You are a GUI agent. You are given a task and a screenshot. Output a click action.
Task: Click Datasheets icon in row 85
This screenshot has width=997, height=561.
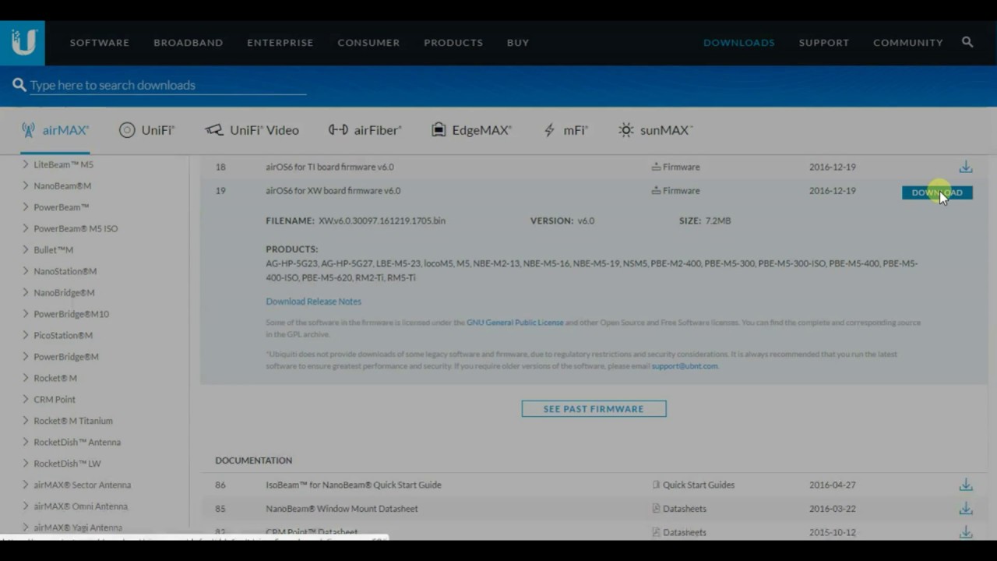click(656, 509)
